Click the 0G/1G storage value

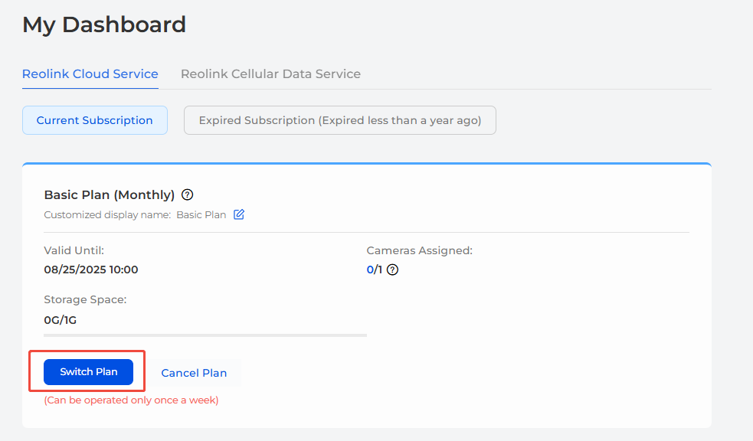[60, 320]
